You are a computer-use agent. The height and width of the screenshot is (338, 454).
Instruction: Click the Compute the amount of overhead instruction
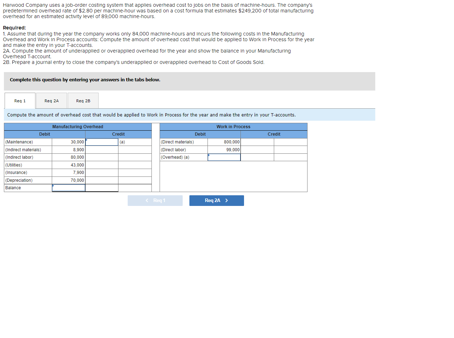(151, 115)
